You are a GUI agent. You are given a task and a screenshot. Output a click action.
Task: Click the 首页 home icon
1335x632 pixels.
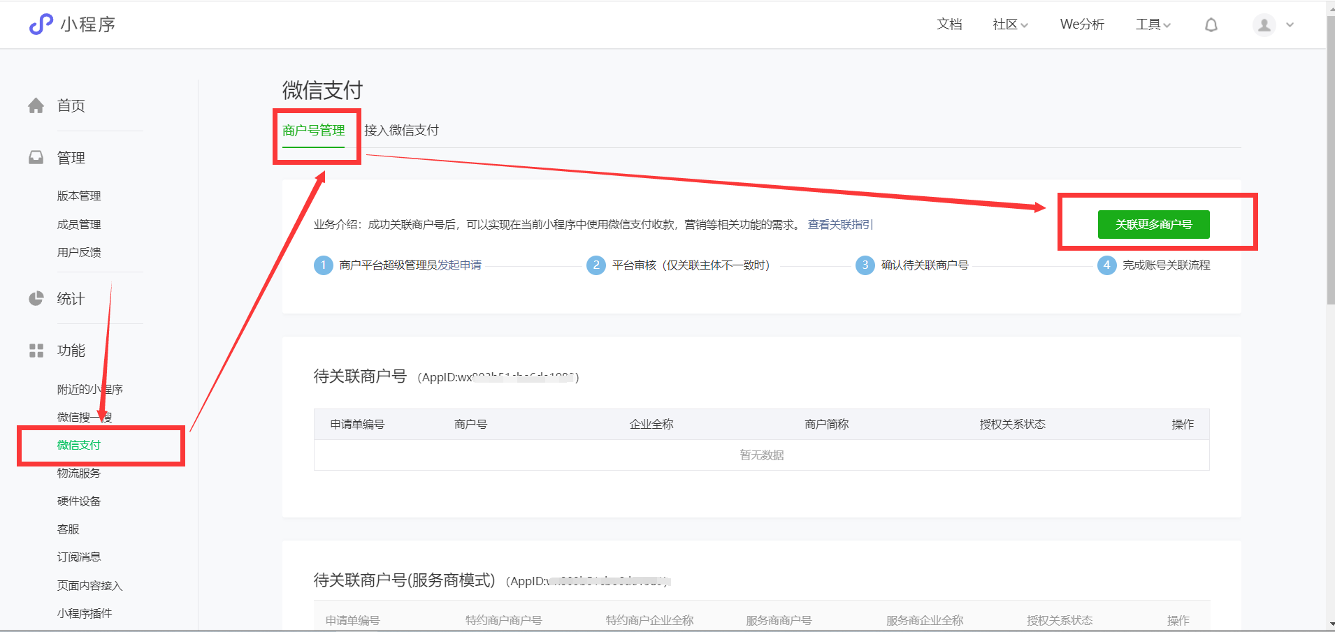pyautogui.click(x=36, y=105)
